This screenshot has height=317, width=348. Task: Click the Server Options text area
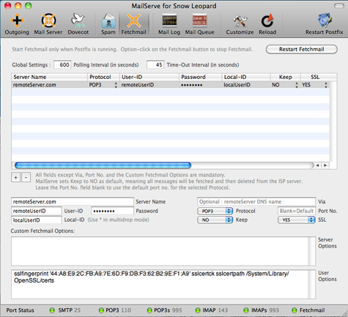click(163, 251)
